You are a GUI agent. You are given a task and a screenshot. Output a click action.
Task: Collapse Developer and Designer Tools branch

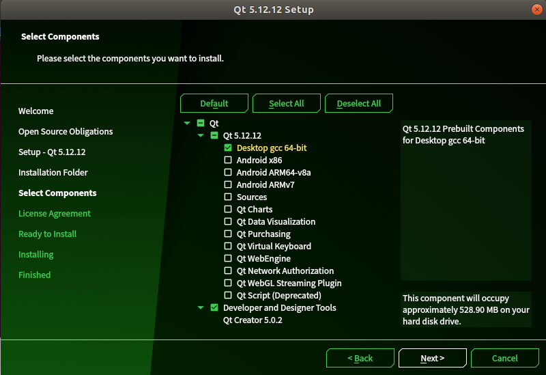pos(201,307)
